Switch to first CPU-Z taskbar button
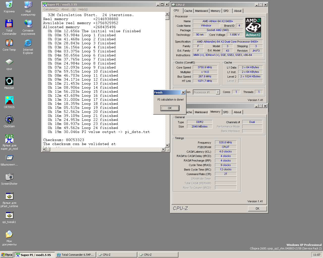This screenshot has width=323, height=258. (x=117, y=255)
